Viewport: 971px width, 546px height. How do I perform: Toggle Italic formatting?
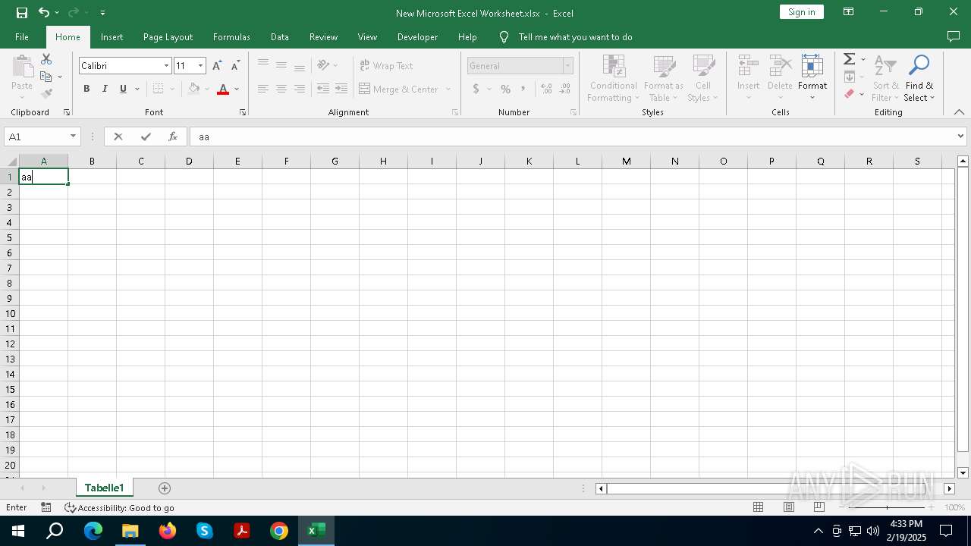click(105, 89)
